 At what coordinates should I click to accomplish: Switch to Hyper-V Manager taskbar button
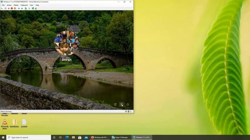[121, 137]
